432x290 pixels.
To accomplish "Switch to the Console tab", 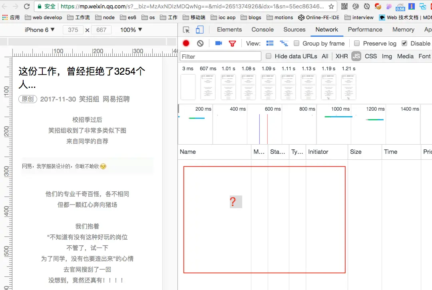I will click(263, 30).
